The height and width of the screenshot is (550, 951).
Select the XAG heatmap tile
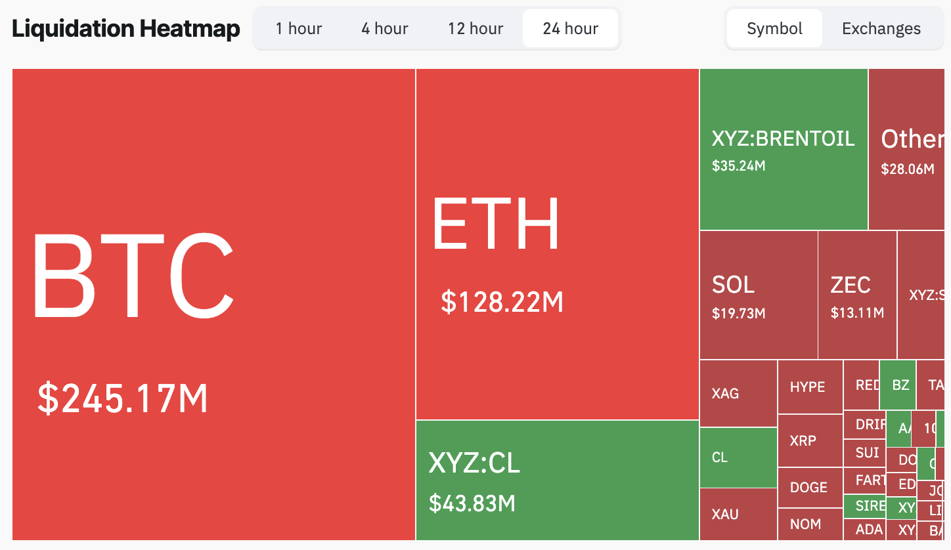pos(738,393)
